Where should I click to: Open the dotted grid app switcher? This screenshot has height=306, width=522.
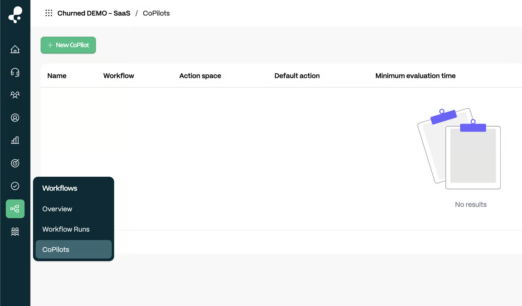coord(49,13)
